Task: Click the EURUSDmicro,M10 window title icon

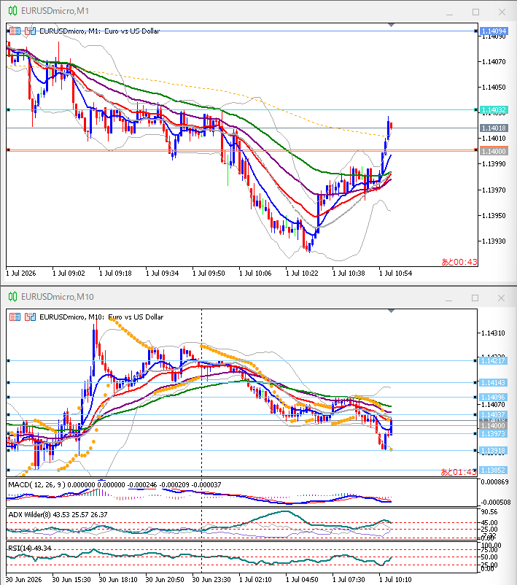Action: pyautogui.click(x=12, y=297)
